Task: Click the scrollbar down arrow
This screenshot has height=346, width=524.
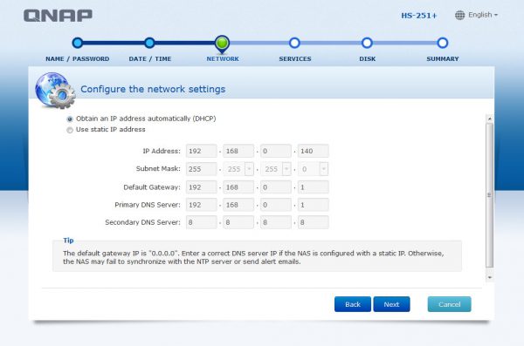Action: click(490, 277)
